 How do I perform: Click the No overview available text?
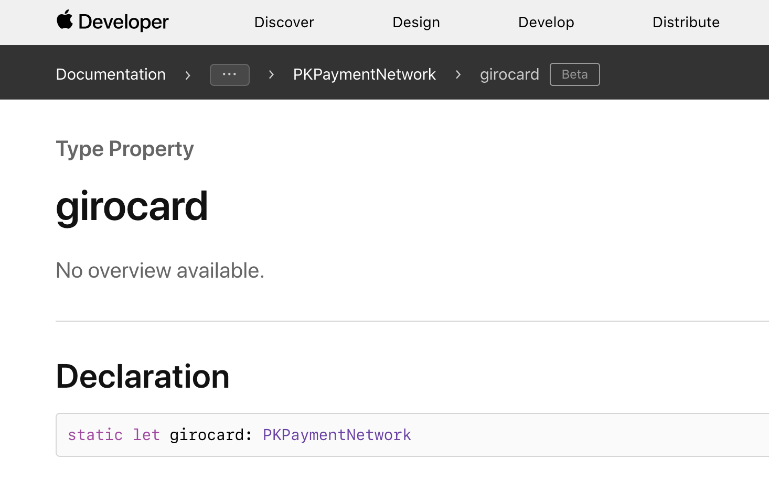(x=160, y=271)
